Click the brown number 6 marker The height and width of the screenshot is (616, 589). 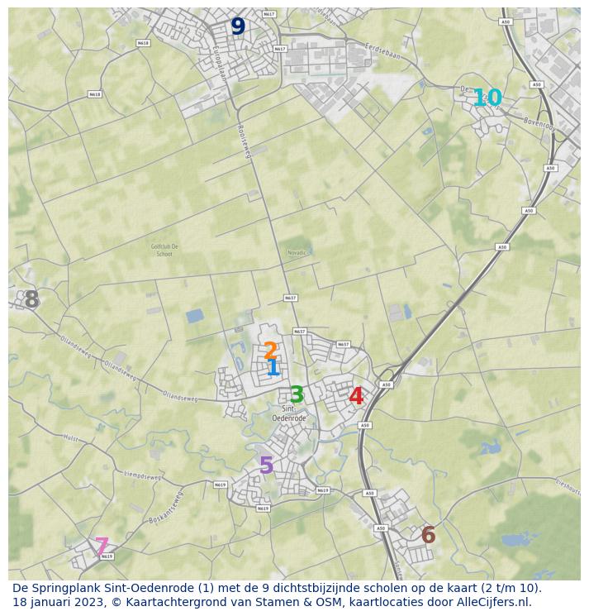tap(428, 535)
